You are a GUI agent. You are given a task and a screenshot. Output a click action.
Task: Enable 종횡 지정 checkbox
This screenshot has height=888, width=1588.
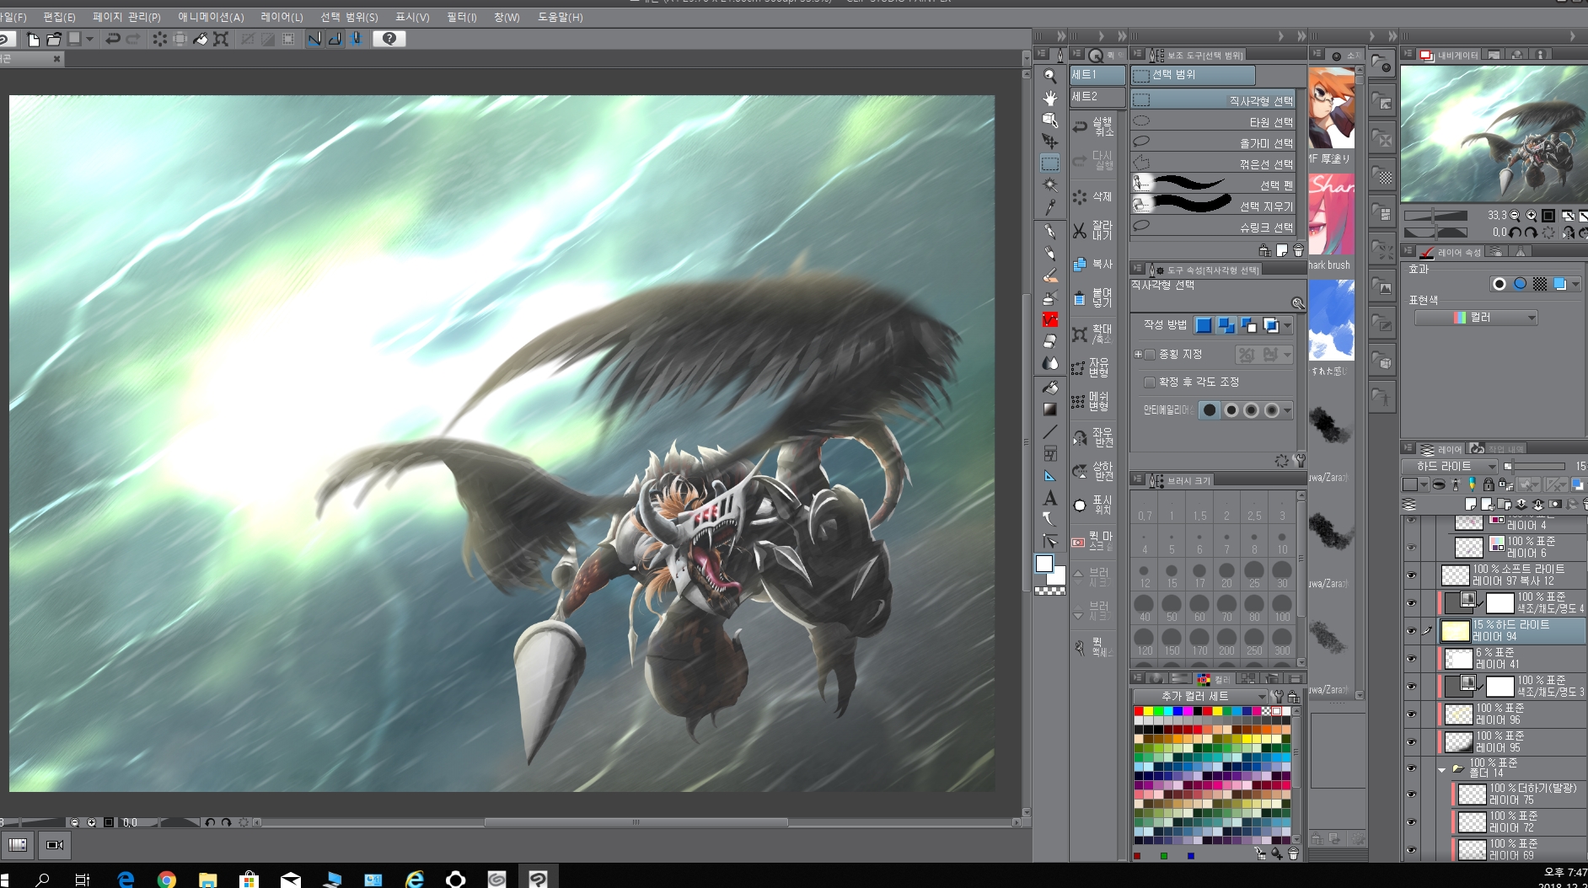click(1150, 355)
